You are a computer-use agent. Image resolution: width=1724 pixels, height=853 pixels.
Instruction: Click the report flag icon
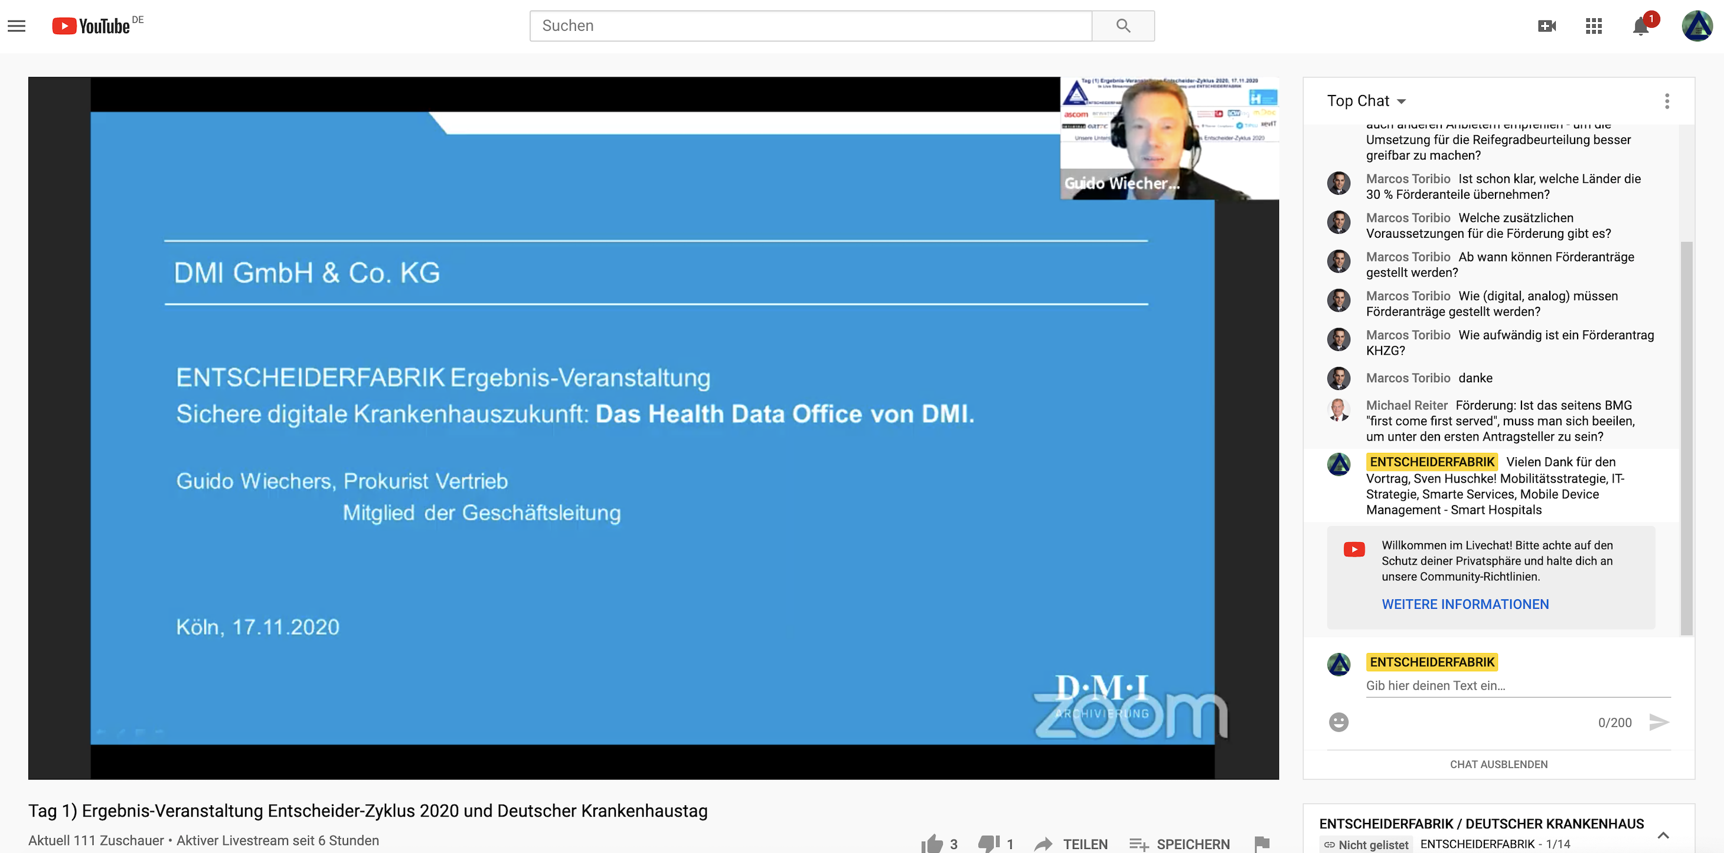tap(1262, 844)
